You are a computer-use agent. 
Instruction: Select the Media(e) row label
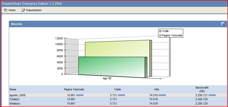click(14, 104)
